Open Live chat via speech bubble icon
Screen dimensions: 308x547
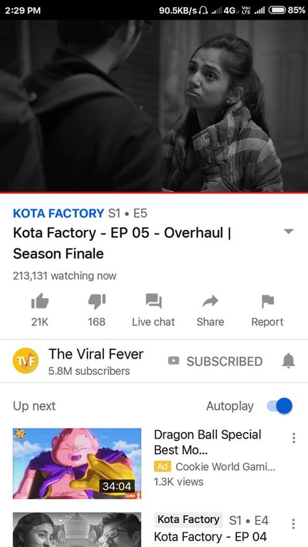[153, 301]
